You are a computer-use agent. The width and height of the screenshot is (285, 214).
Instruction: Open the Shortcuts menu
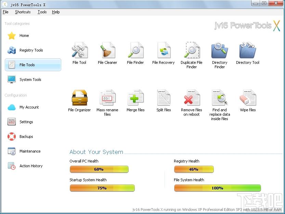tap(23, 12)
